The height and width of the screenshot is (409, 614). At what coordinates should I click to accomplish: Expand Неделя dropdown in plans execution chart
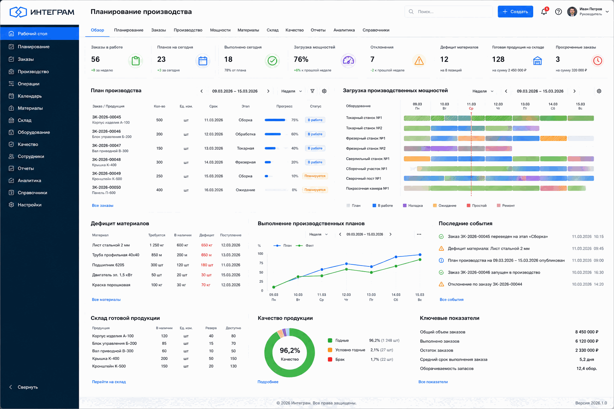pyautogui.click(x=318, y=234)
